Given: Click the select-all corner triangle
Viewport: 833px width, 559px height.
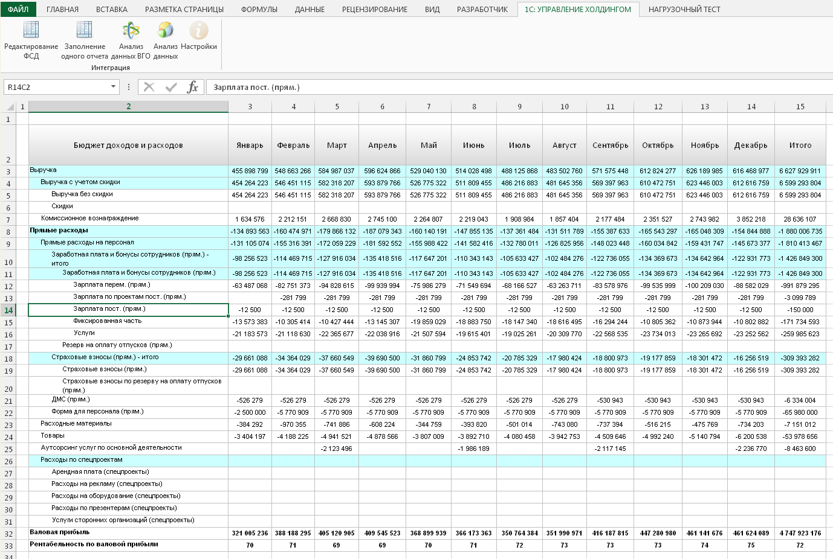Looking at the screenshot, I should [10, 107].
